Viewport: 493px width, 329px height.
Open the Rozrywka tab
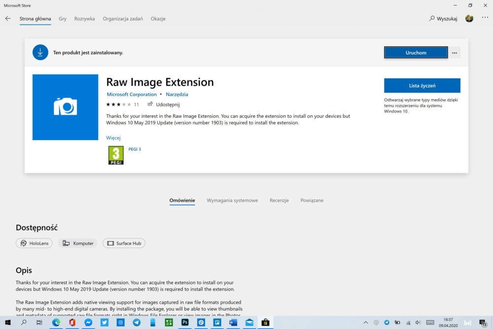point(85,19)
